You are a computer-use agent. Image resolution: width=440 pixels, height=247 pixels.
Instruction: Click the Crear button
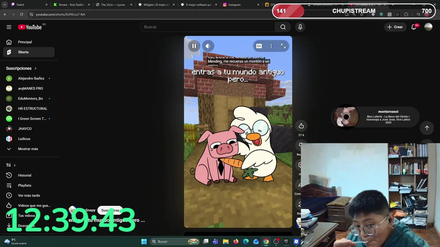(395, 27)
